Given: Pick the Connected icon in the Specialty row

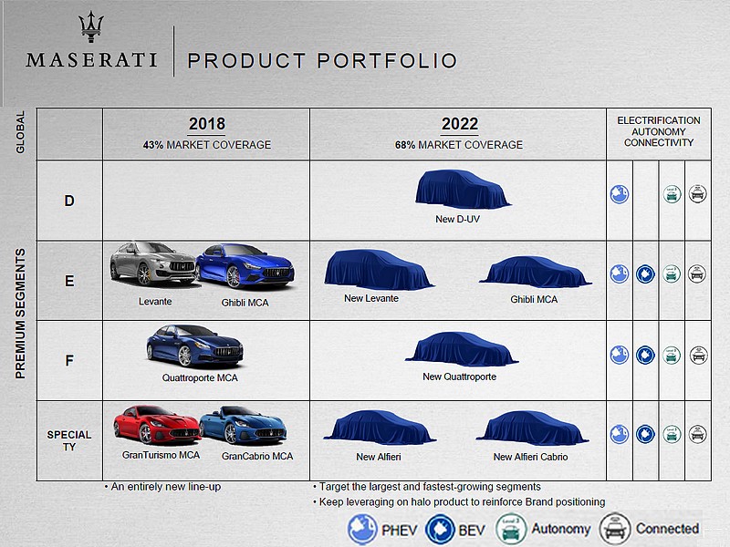Looking at the screenshot, I should click(697, 434).
